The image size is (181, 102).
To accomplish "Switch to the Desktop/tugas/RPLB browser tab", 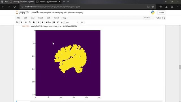I will click(22, 2).
